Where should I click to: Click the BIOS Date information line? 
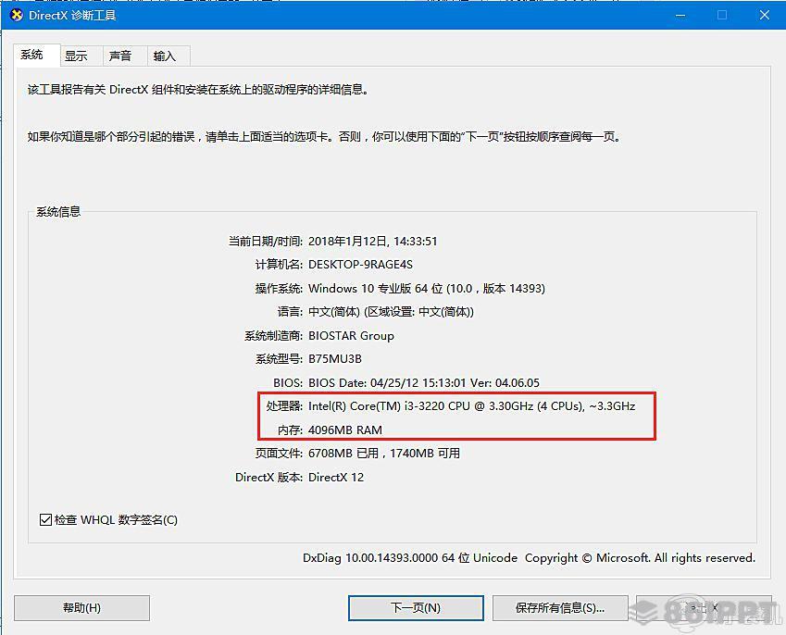(424, 383)
